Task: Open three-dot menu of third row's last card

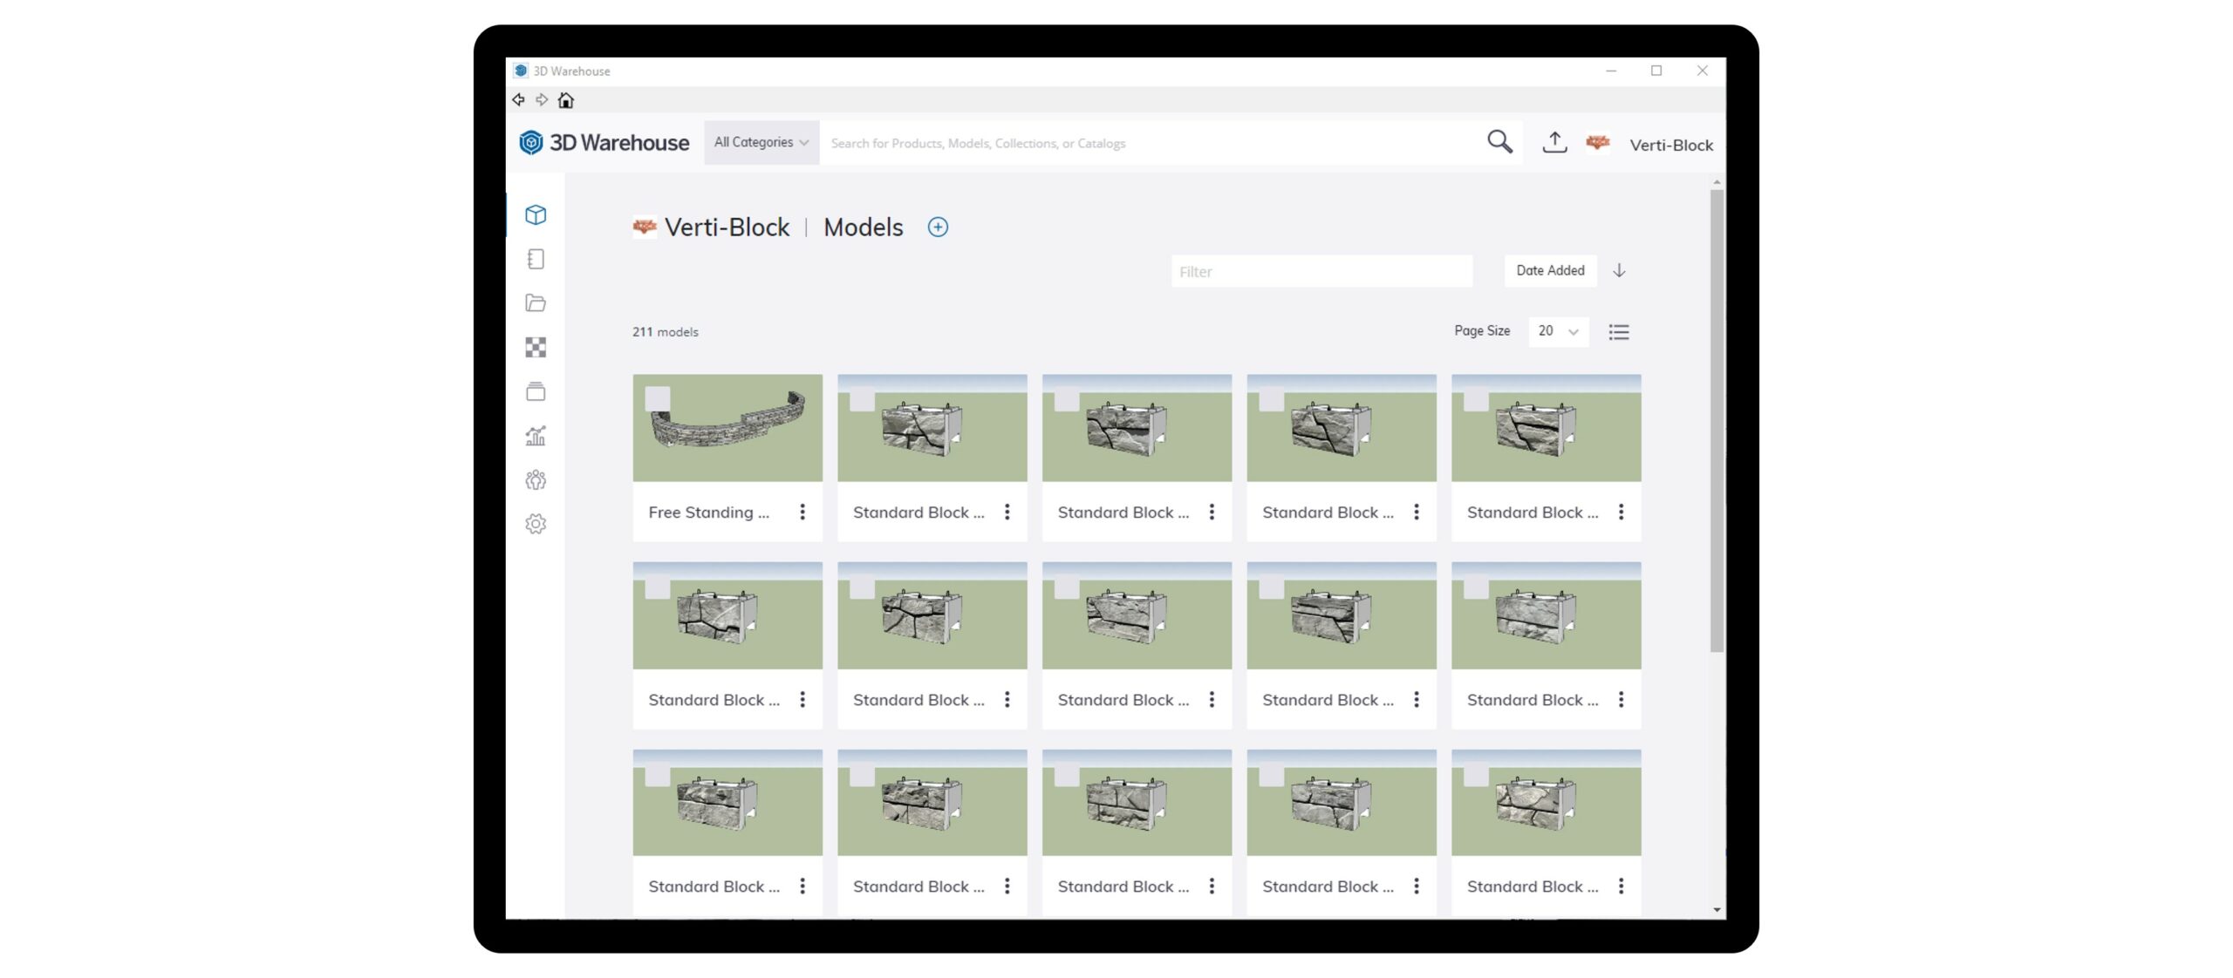Action: pos(1621,886)
